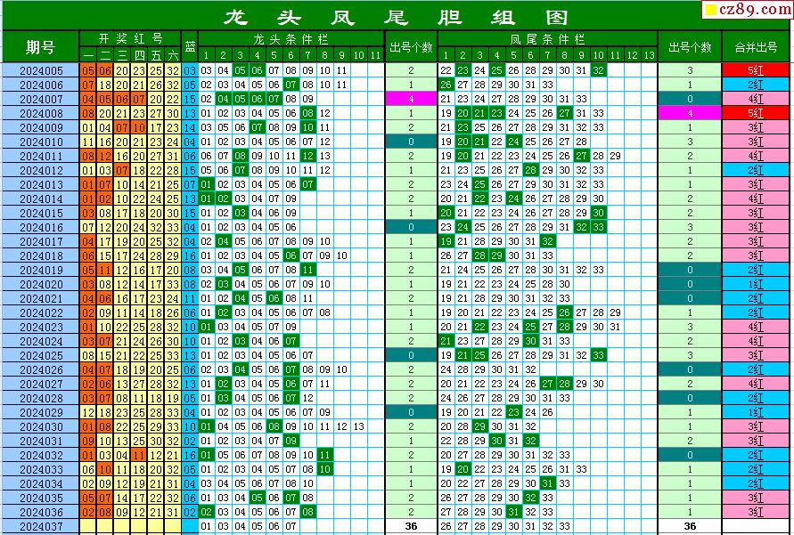The height and width of the screenshot is (535, 794).
Task: Click 凤尾 total 36 in row 2024037
Action: point(690,526)
